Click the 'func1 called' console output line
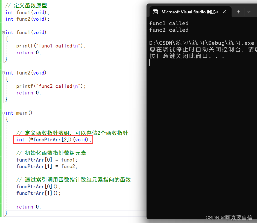 click(169, 23)
